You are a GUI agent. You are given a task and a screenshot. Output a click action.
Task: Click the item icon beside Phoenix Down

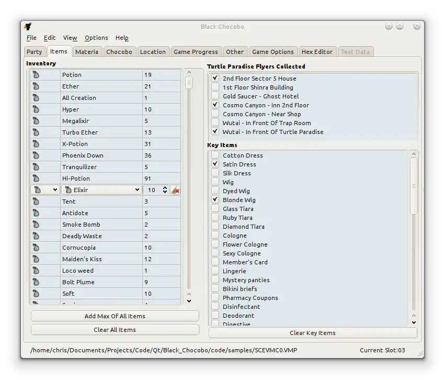point(36,155)
